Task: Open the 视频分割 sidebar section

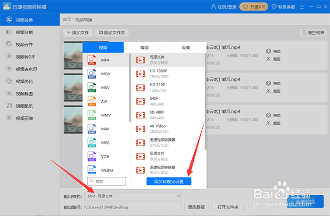Action: tap(30, 32)
